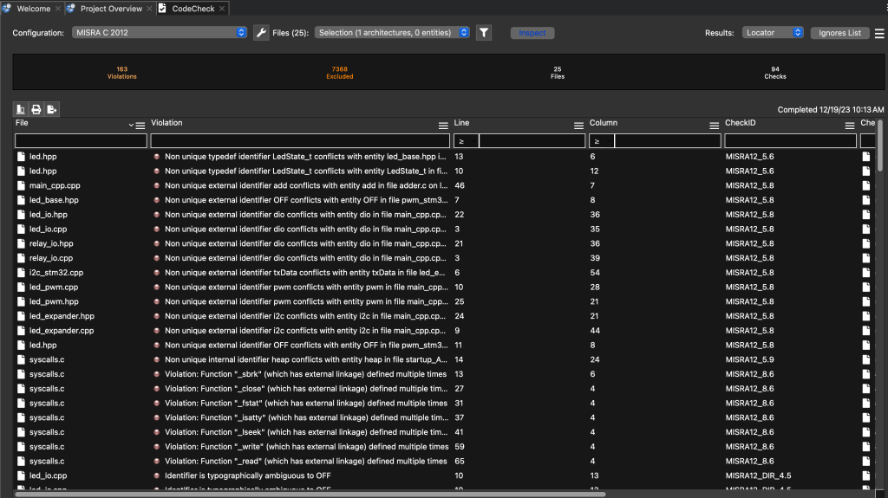Open Column filter comparison operator dropdown
The image size is (888, 498).
(x=602, y=141)
